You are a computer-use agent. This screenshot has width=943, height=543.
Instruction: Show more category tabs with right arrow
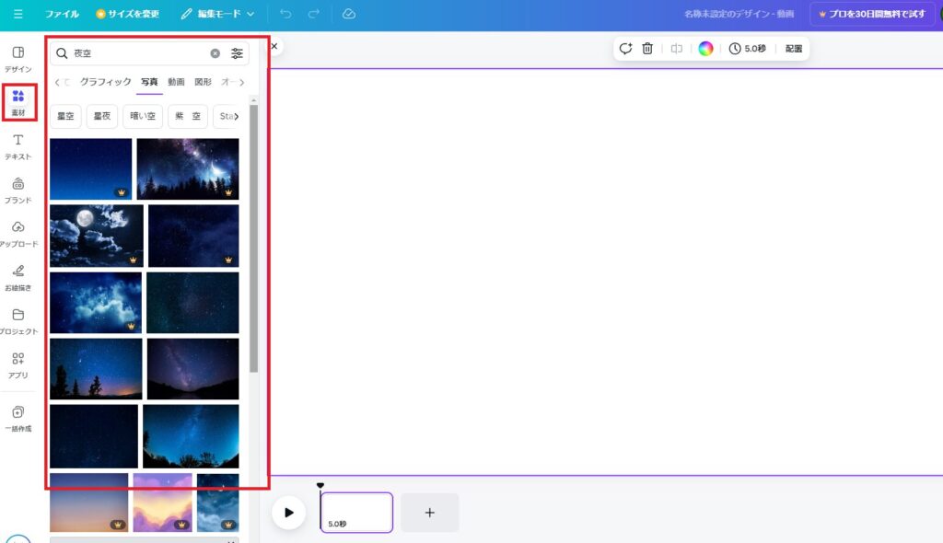pyautogui.click(x=242, y=83)
